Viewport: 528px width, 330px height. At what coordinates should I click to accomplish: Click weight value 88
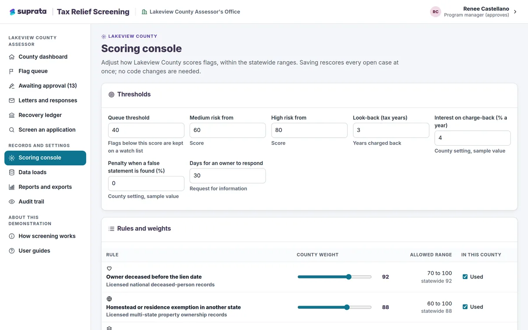click(x=385, y=307)
